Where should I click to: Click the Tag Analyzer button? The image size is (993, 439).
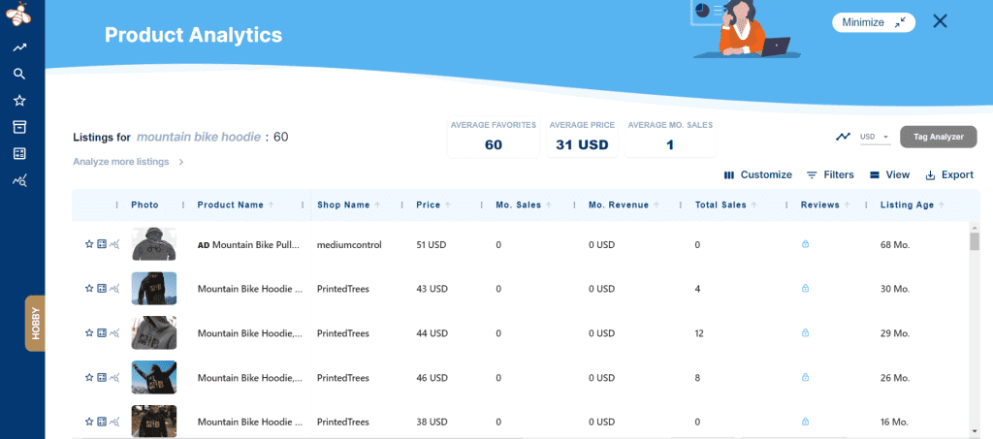click(938, 137)
